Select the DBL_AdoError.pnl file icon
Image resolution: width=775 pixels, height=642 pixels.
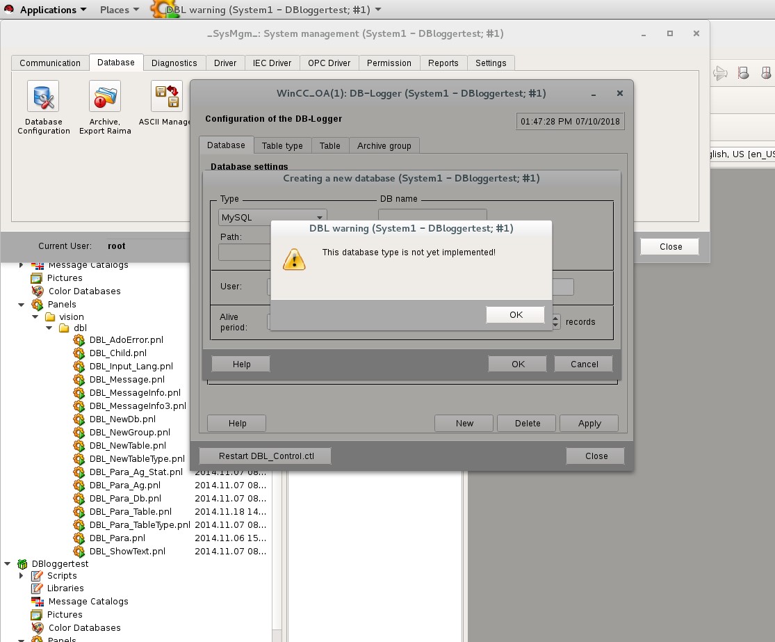click(79, 340)
